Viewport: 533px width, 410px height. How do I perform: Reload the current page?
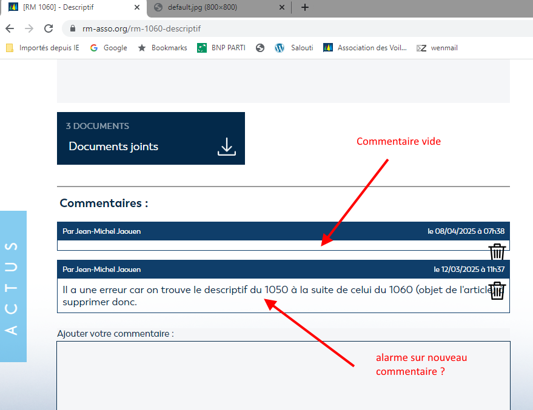tap(49, 28)
